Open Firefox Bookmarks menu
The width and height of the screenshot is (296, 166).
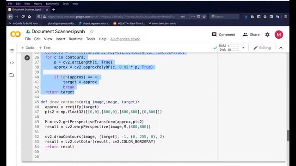tap(52, 4)
